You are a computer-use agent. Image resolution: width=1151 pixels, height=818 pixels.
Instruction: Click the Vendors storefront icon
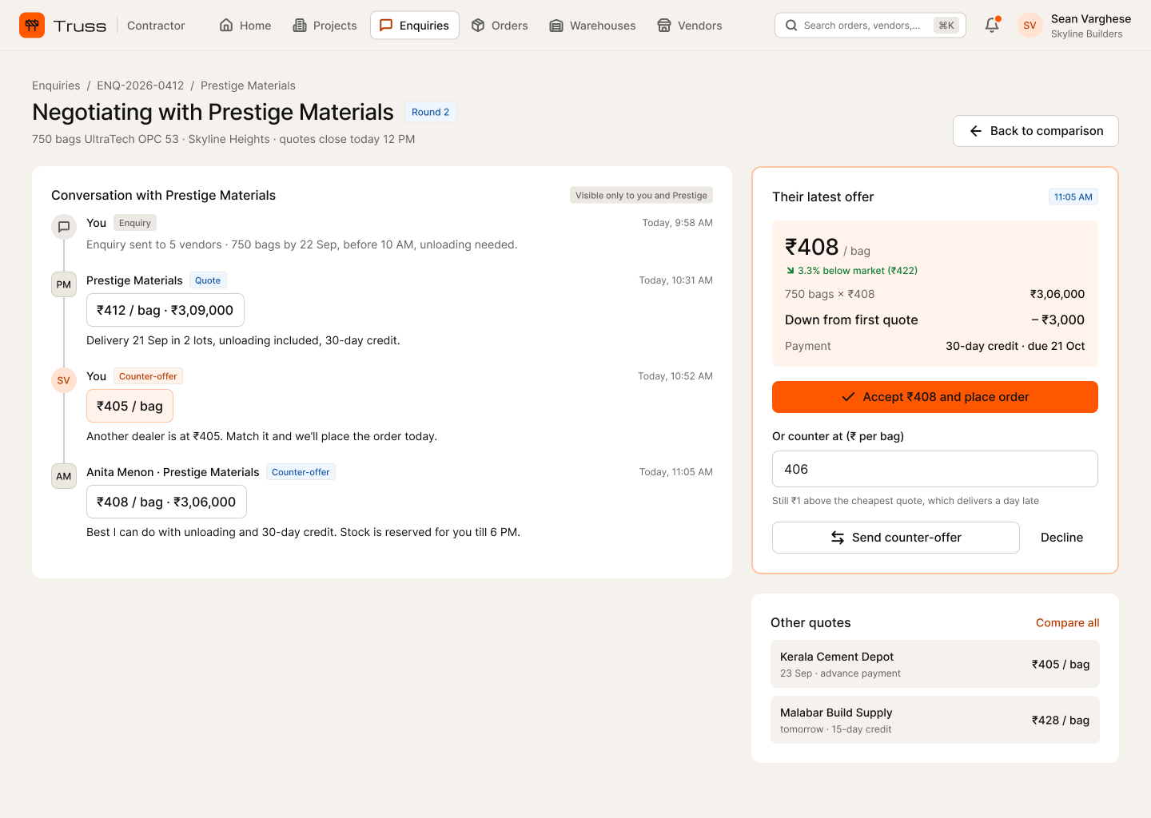(x=664, y=26)
